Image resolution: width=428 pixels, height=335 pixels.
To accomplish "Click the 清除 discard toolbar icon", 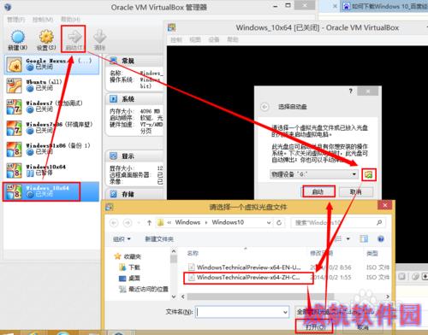I will pyautogui.click(x=99, y=40).
